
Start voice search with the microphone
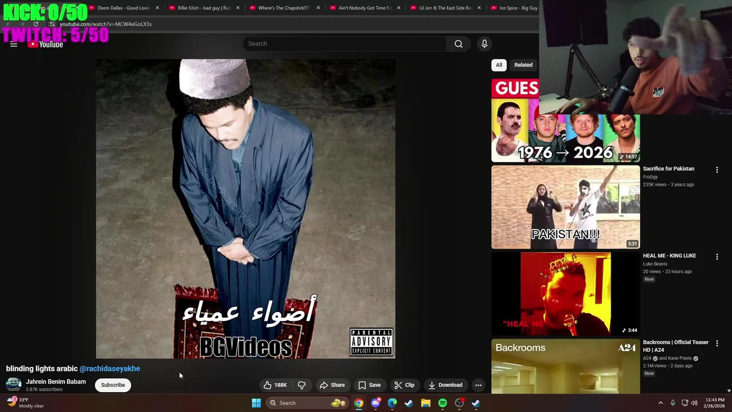coord(484,43)
